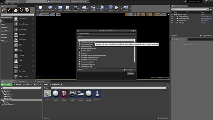Toggle visibility of DirectionalLight in World Outliner
The image size is (213, 120).
point(172,16)
